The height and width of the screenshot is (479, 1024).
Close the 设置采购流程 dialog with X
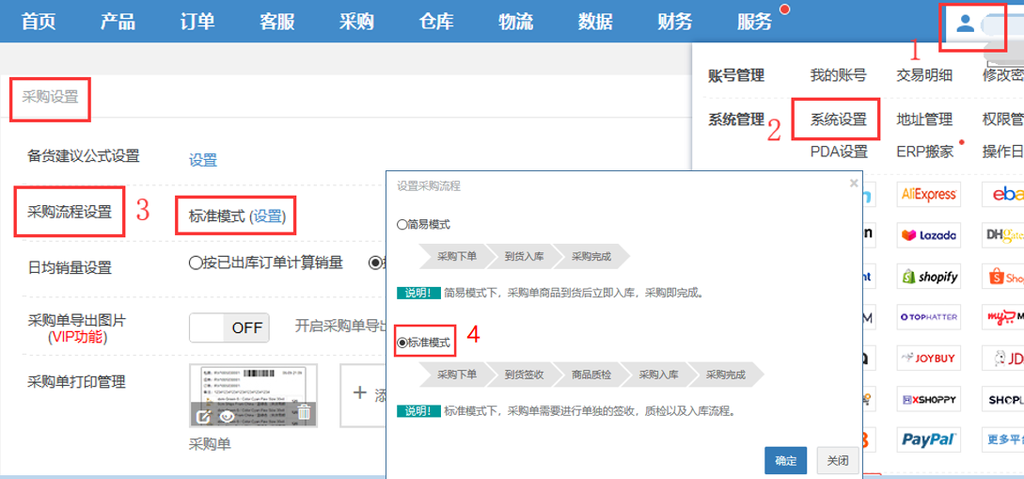(x=853, y=184)
